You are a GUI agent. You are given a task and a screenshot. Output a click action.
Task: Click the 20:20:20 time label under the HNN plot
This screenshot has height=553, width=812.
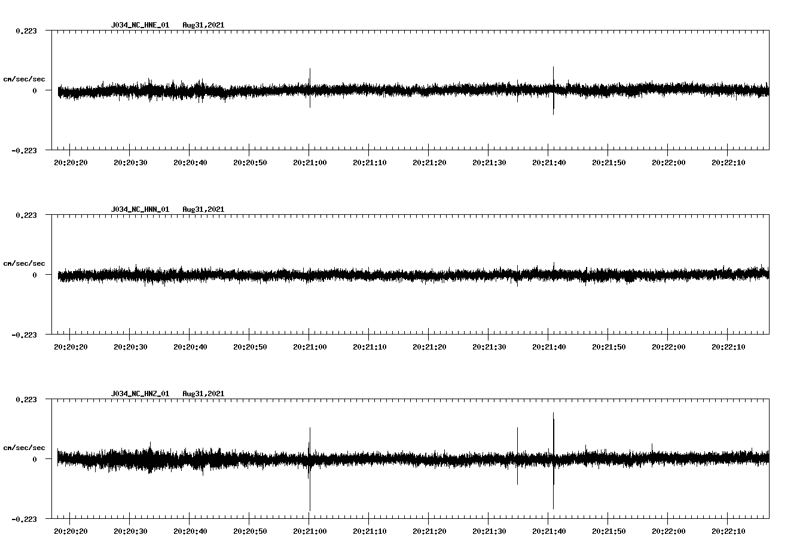[71, 347]
